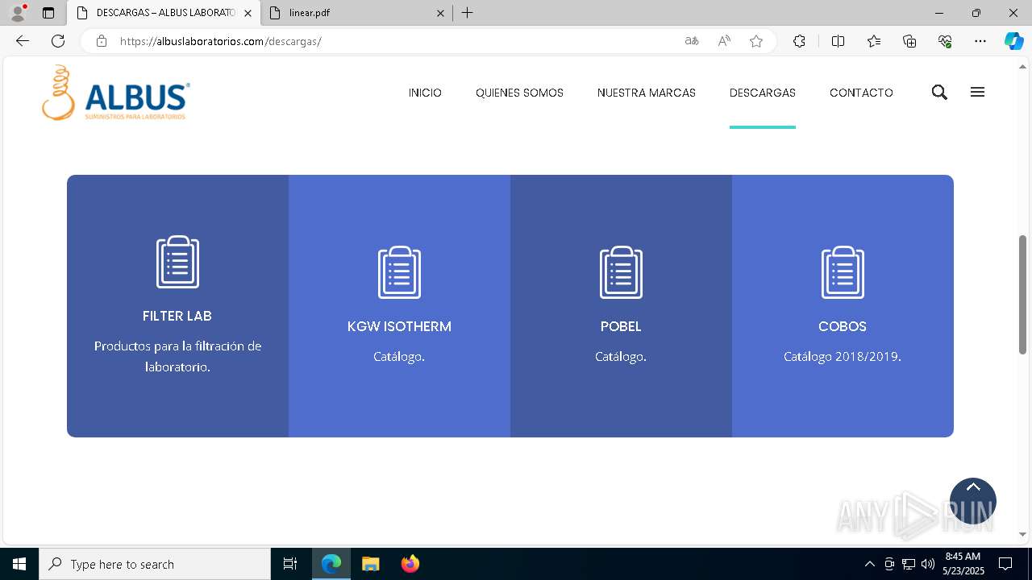Click the scrollbar down arrow

tap(1022, 534)
